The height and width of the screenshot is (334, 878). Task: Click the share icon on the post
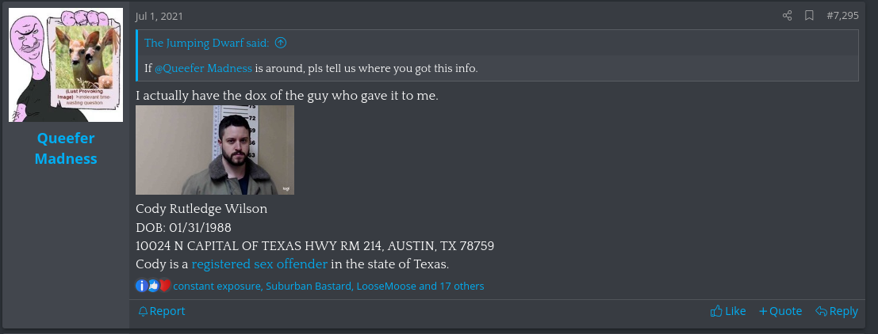788,16
